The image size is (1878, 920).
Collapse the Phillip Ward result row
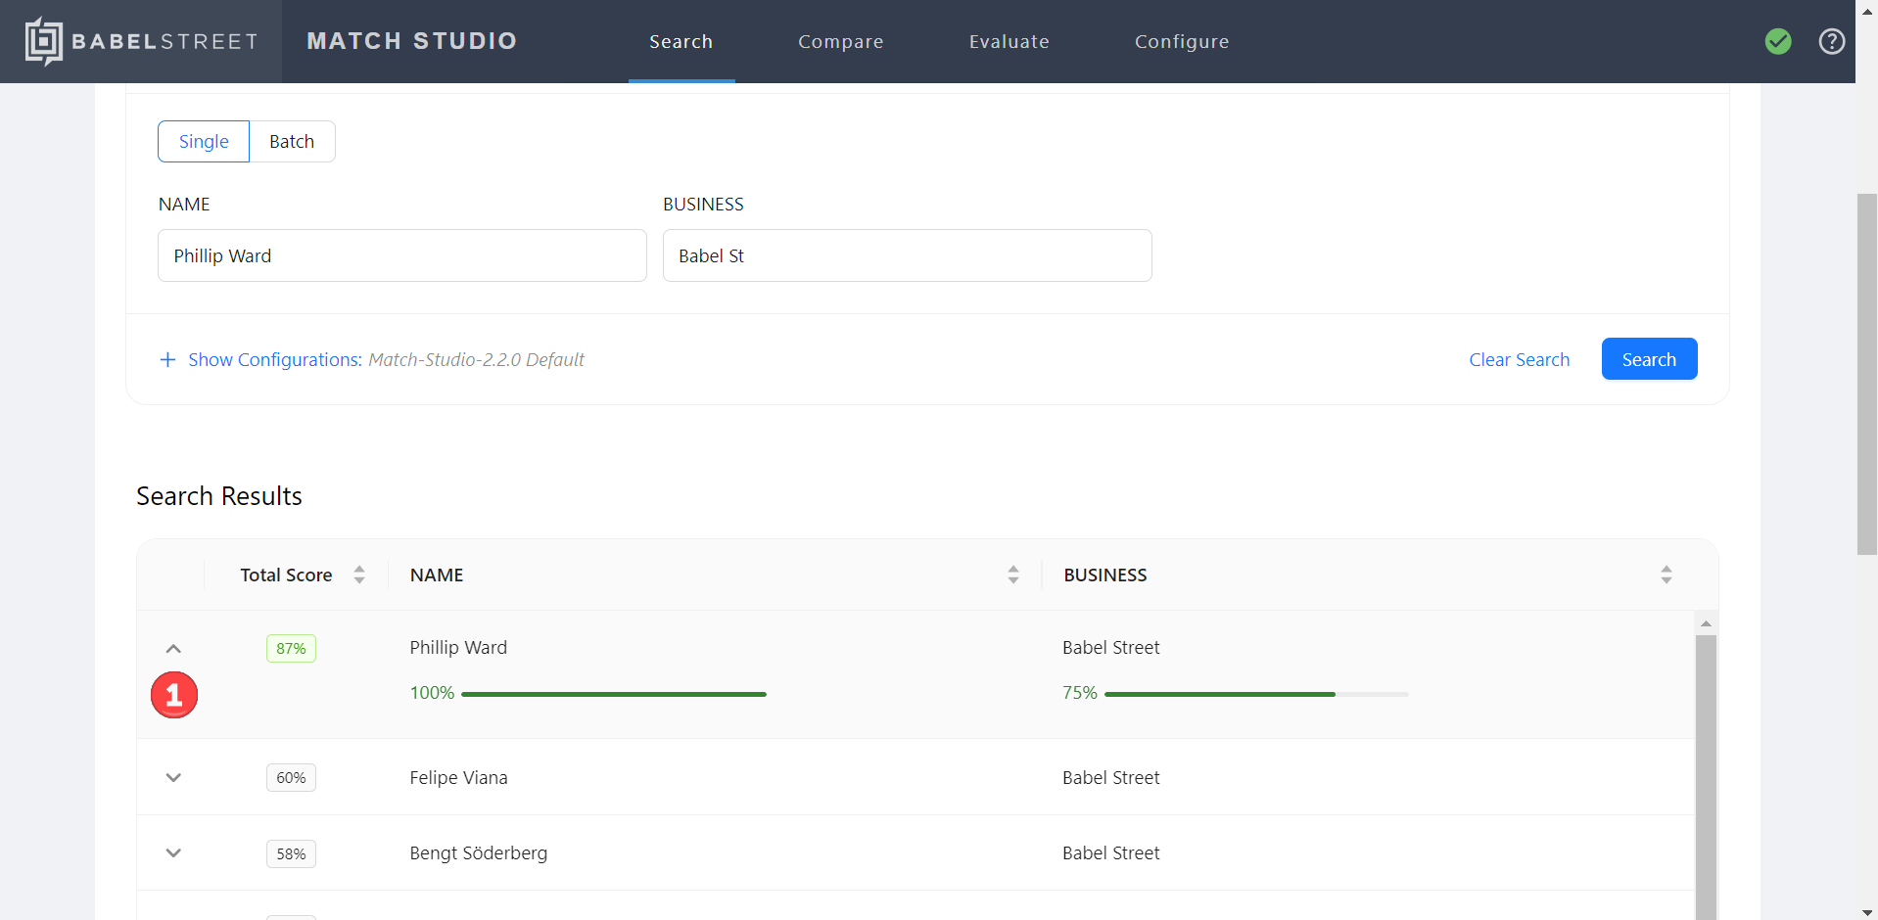pos(173,648)
